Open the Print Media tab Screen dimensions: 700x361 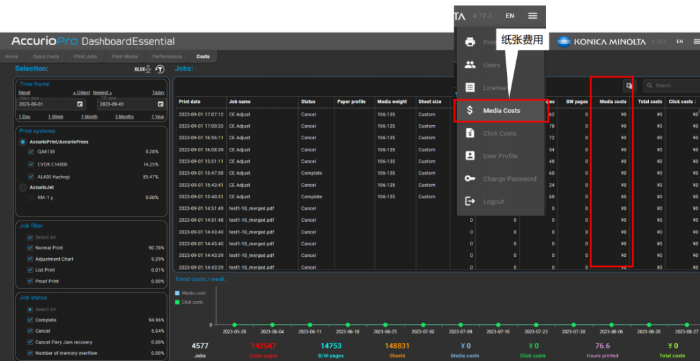(125, 56)
